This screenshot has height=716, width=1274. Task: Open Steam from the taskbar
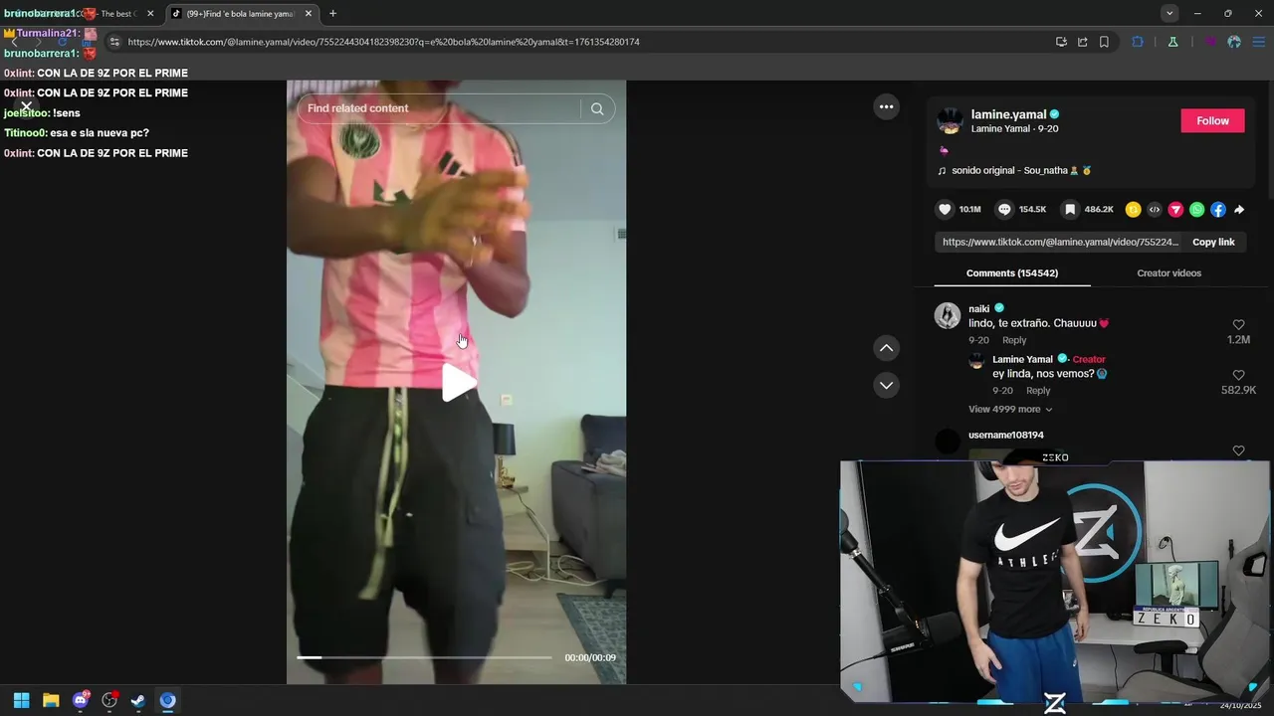click(x=138, y=700)
